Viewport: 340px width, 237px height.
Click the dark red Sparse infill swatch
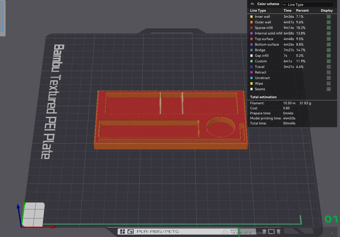click(251, 28)
